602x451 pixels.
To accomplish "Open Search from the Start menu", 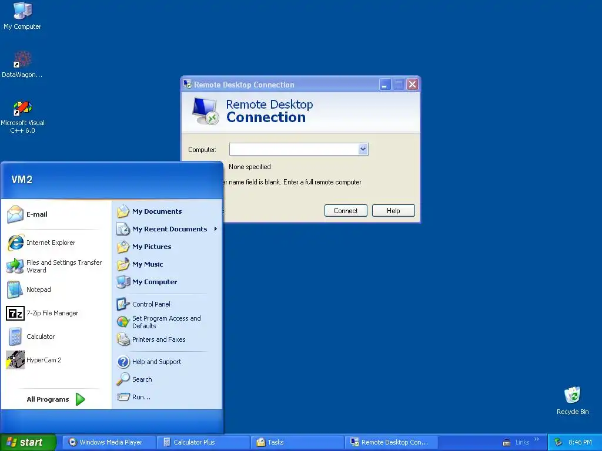I will [168, 379].
